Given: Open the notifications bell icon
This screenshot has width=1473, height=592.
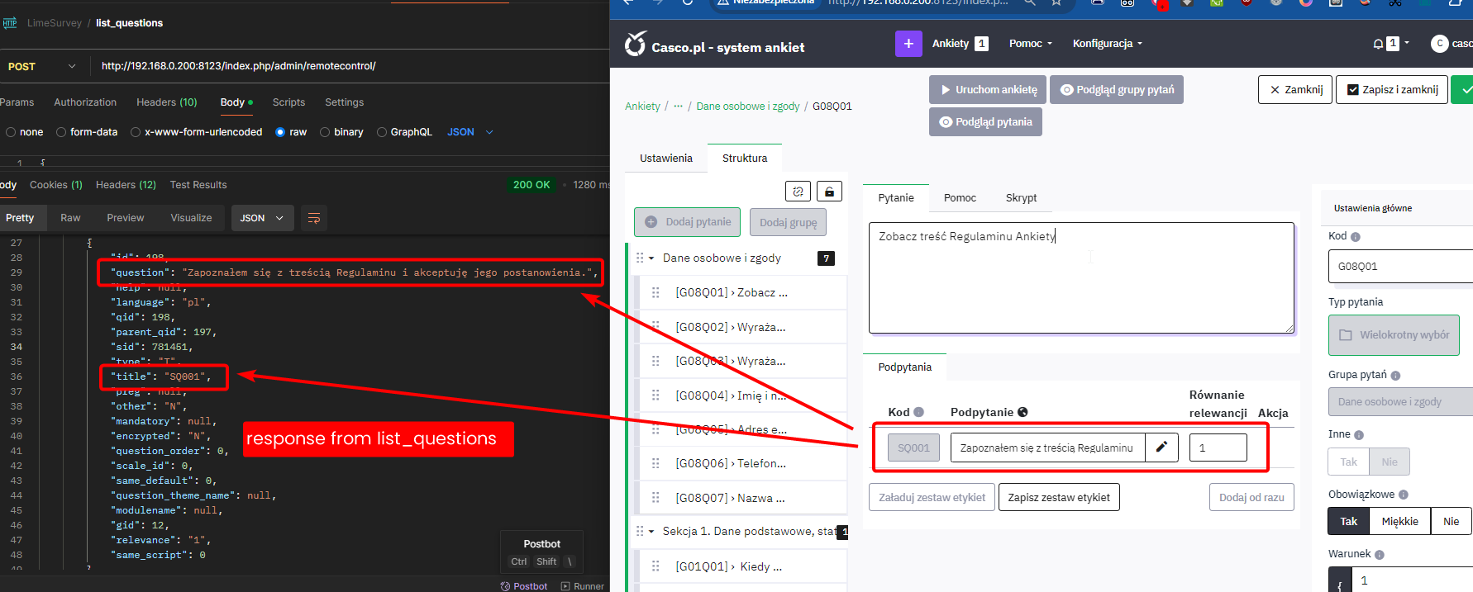Looking at the screenshot, I should 1378,44.
